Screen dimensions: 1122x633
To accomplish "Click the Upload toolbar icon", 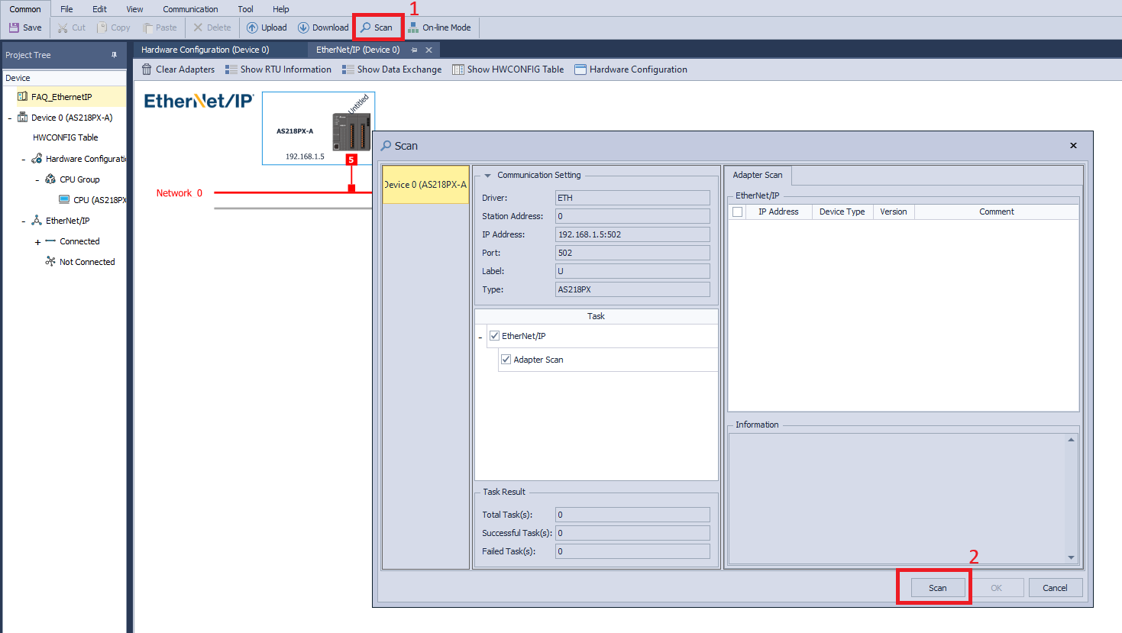I will (252, 27).
